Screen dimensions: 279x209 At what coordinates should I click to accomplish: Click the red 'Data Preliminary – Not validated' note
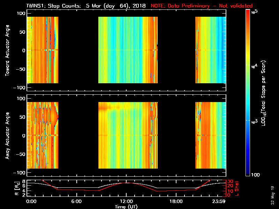[201, 6]
